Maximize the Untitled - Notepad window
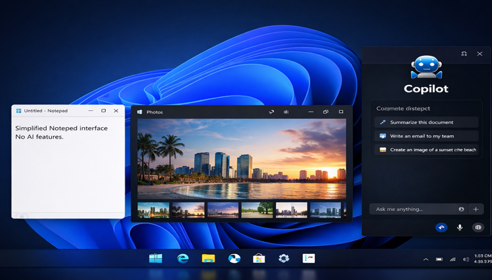This screenshot has height=280, width=492. point(104,111)
